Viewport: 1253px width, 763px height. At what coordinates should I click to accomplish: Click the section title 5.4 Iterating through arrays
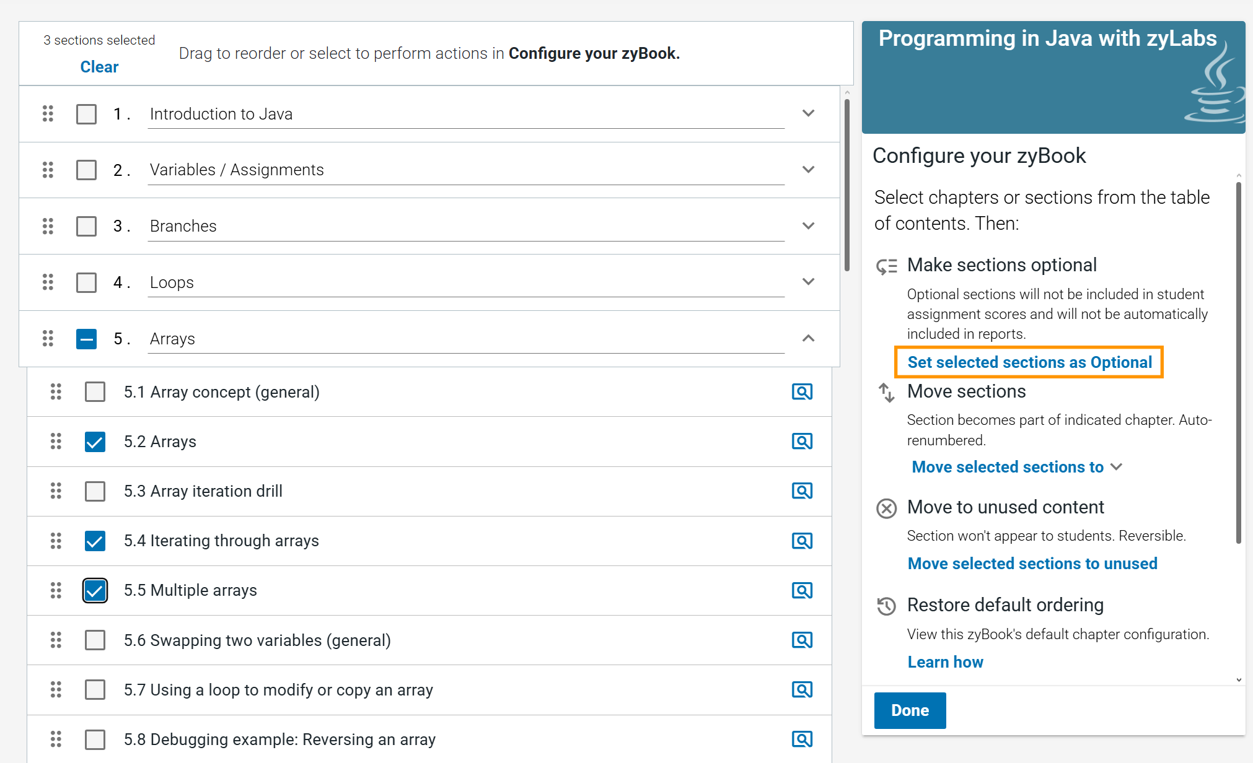pos(221,541)
